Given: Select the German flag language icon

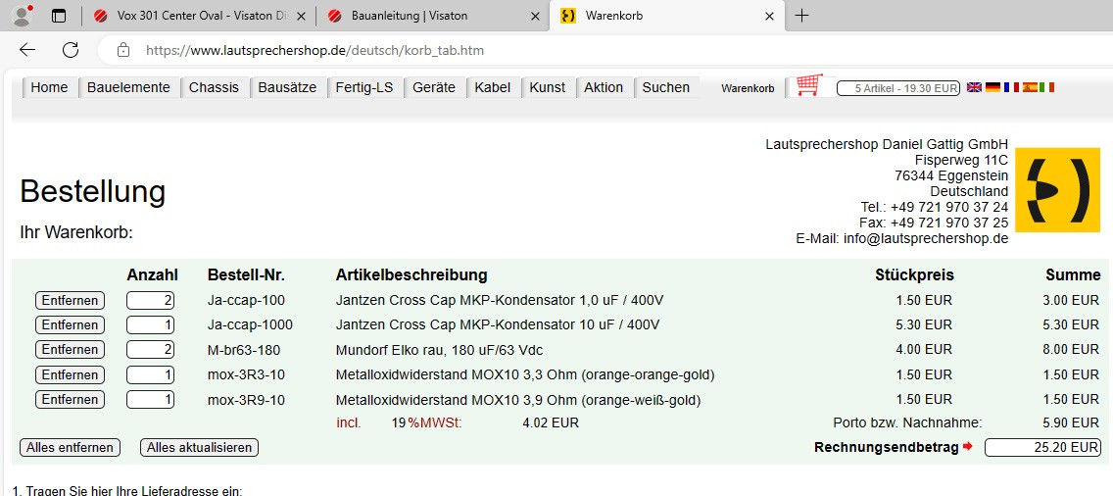Looking at the screenshot, I should [992, 87].
